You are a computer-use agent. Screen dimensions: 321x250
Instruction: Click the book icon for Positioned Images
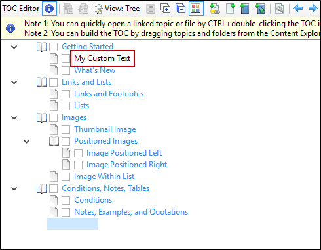pos(54,141)
